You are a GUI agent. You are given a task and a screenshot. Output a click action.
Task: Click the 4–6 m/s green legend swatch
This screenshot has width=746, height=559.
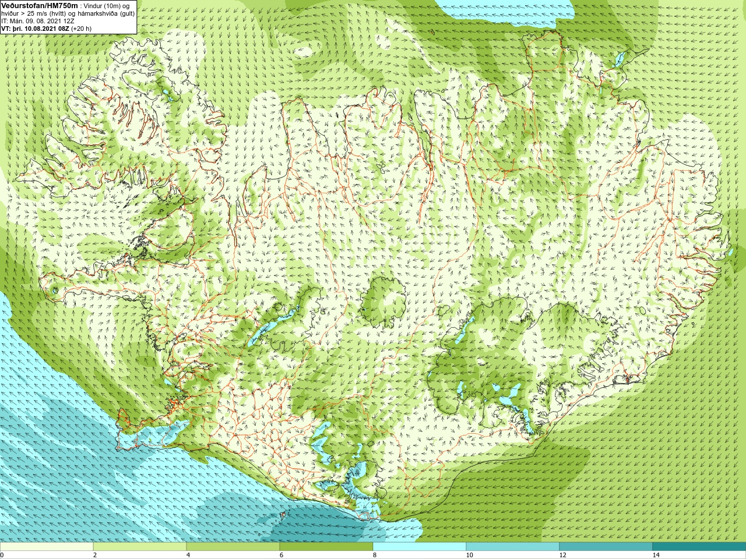233,547
